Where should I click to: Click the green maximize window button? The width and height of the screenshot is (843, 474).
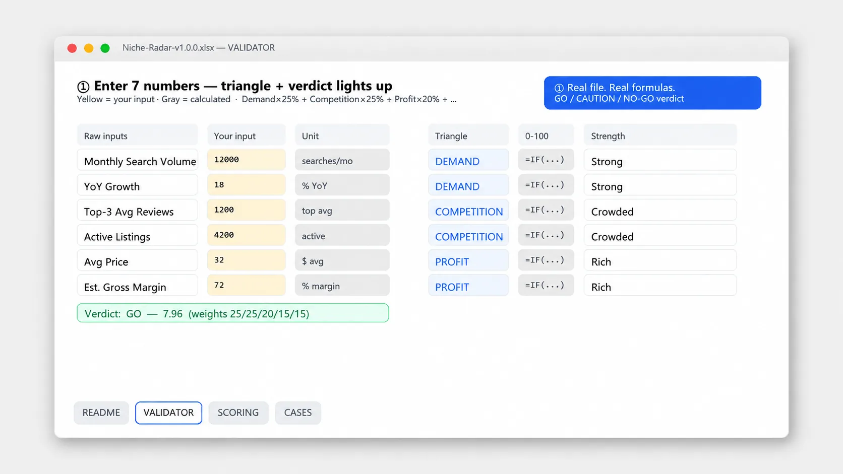pos(105,48)
